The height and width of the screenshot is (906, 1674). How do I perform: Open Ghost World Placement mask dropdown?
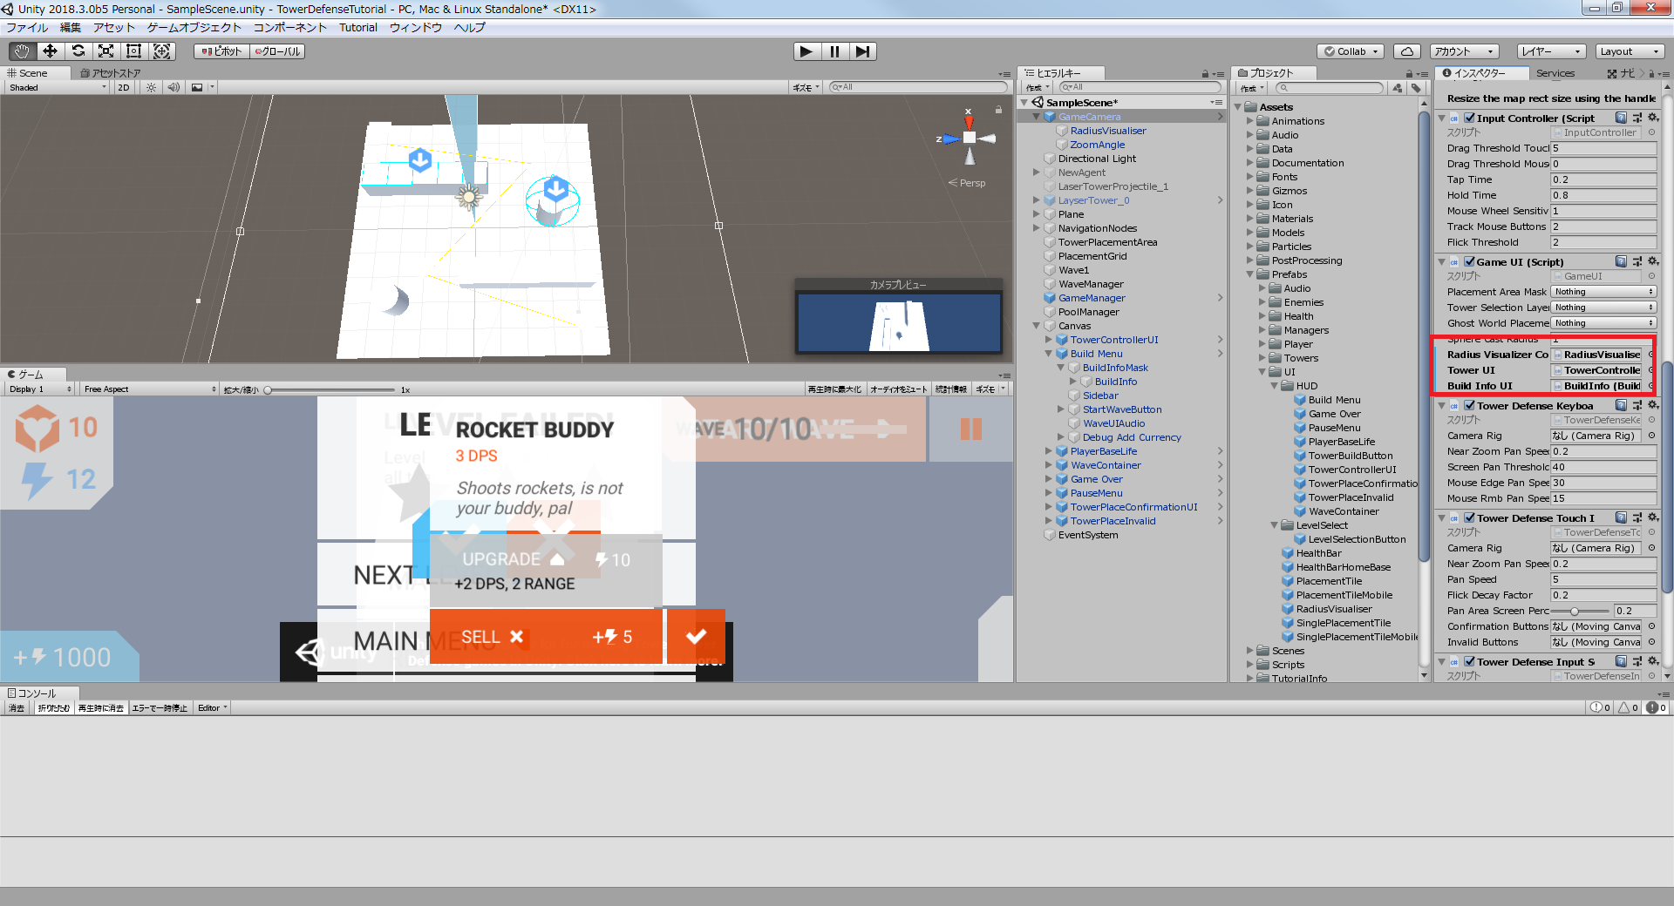(1603, 323)
